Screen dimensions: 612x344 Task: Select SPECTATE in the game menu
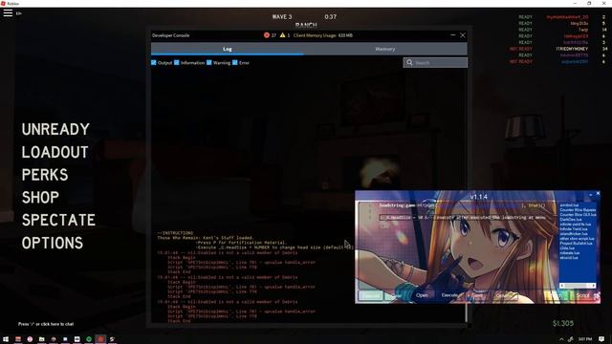click(58, 220)
